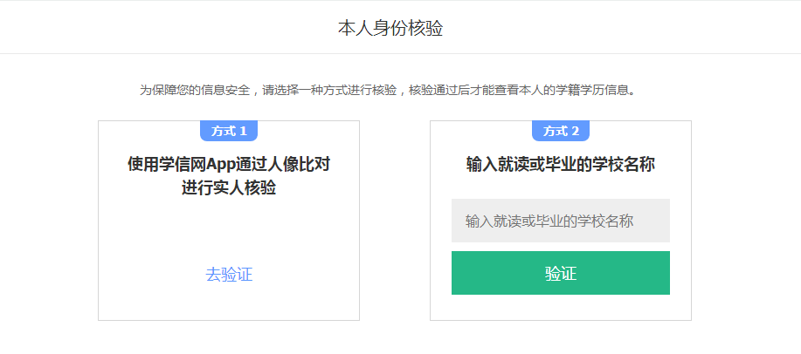Click the divider line beneath the page title
This screenshot has width=801, height=354.
[400, 53]
